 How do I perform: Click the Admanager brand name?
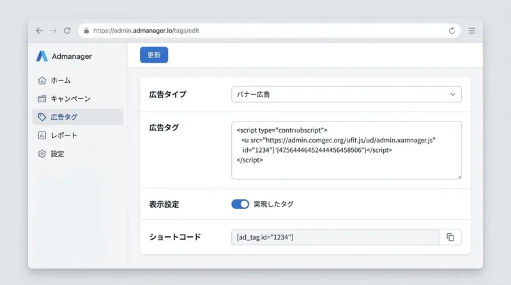click(72, 56)
